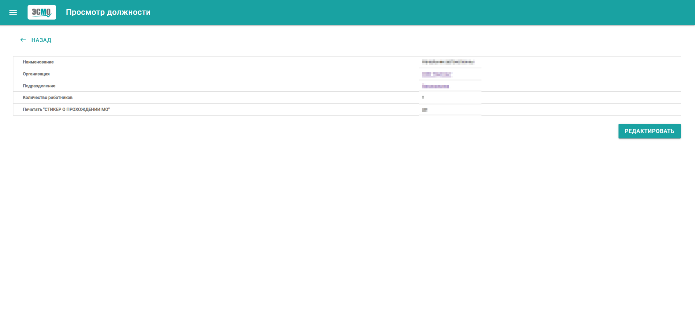
Task: Click the Количество работников label
Action: [47, 97]
